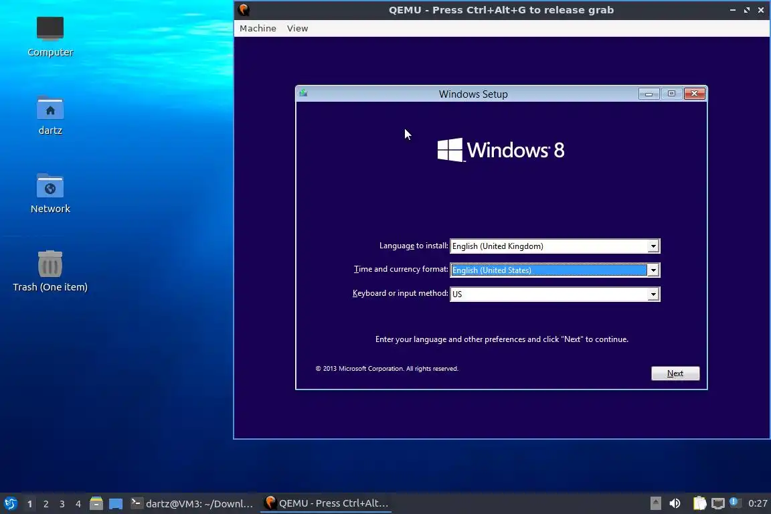Click the update notification tray icon

(x=735, y=503)
